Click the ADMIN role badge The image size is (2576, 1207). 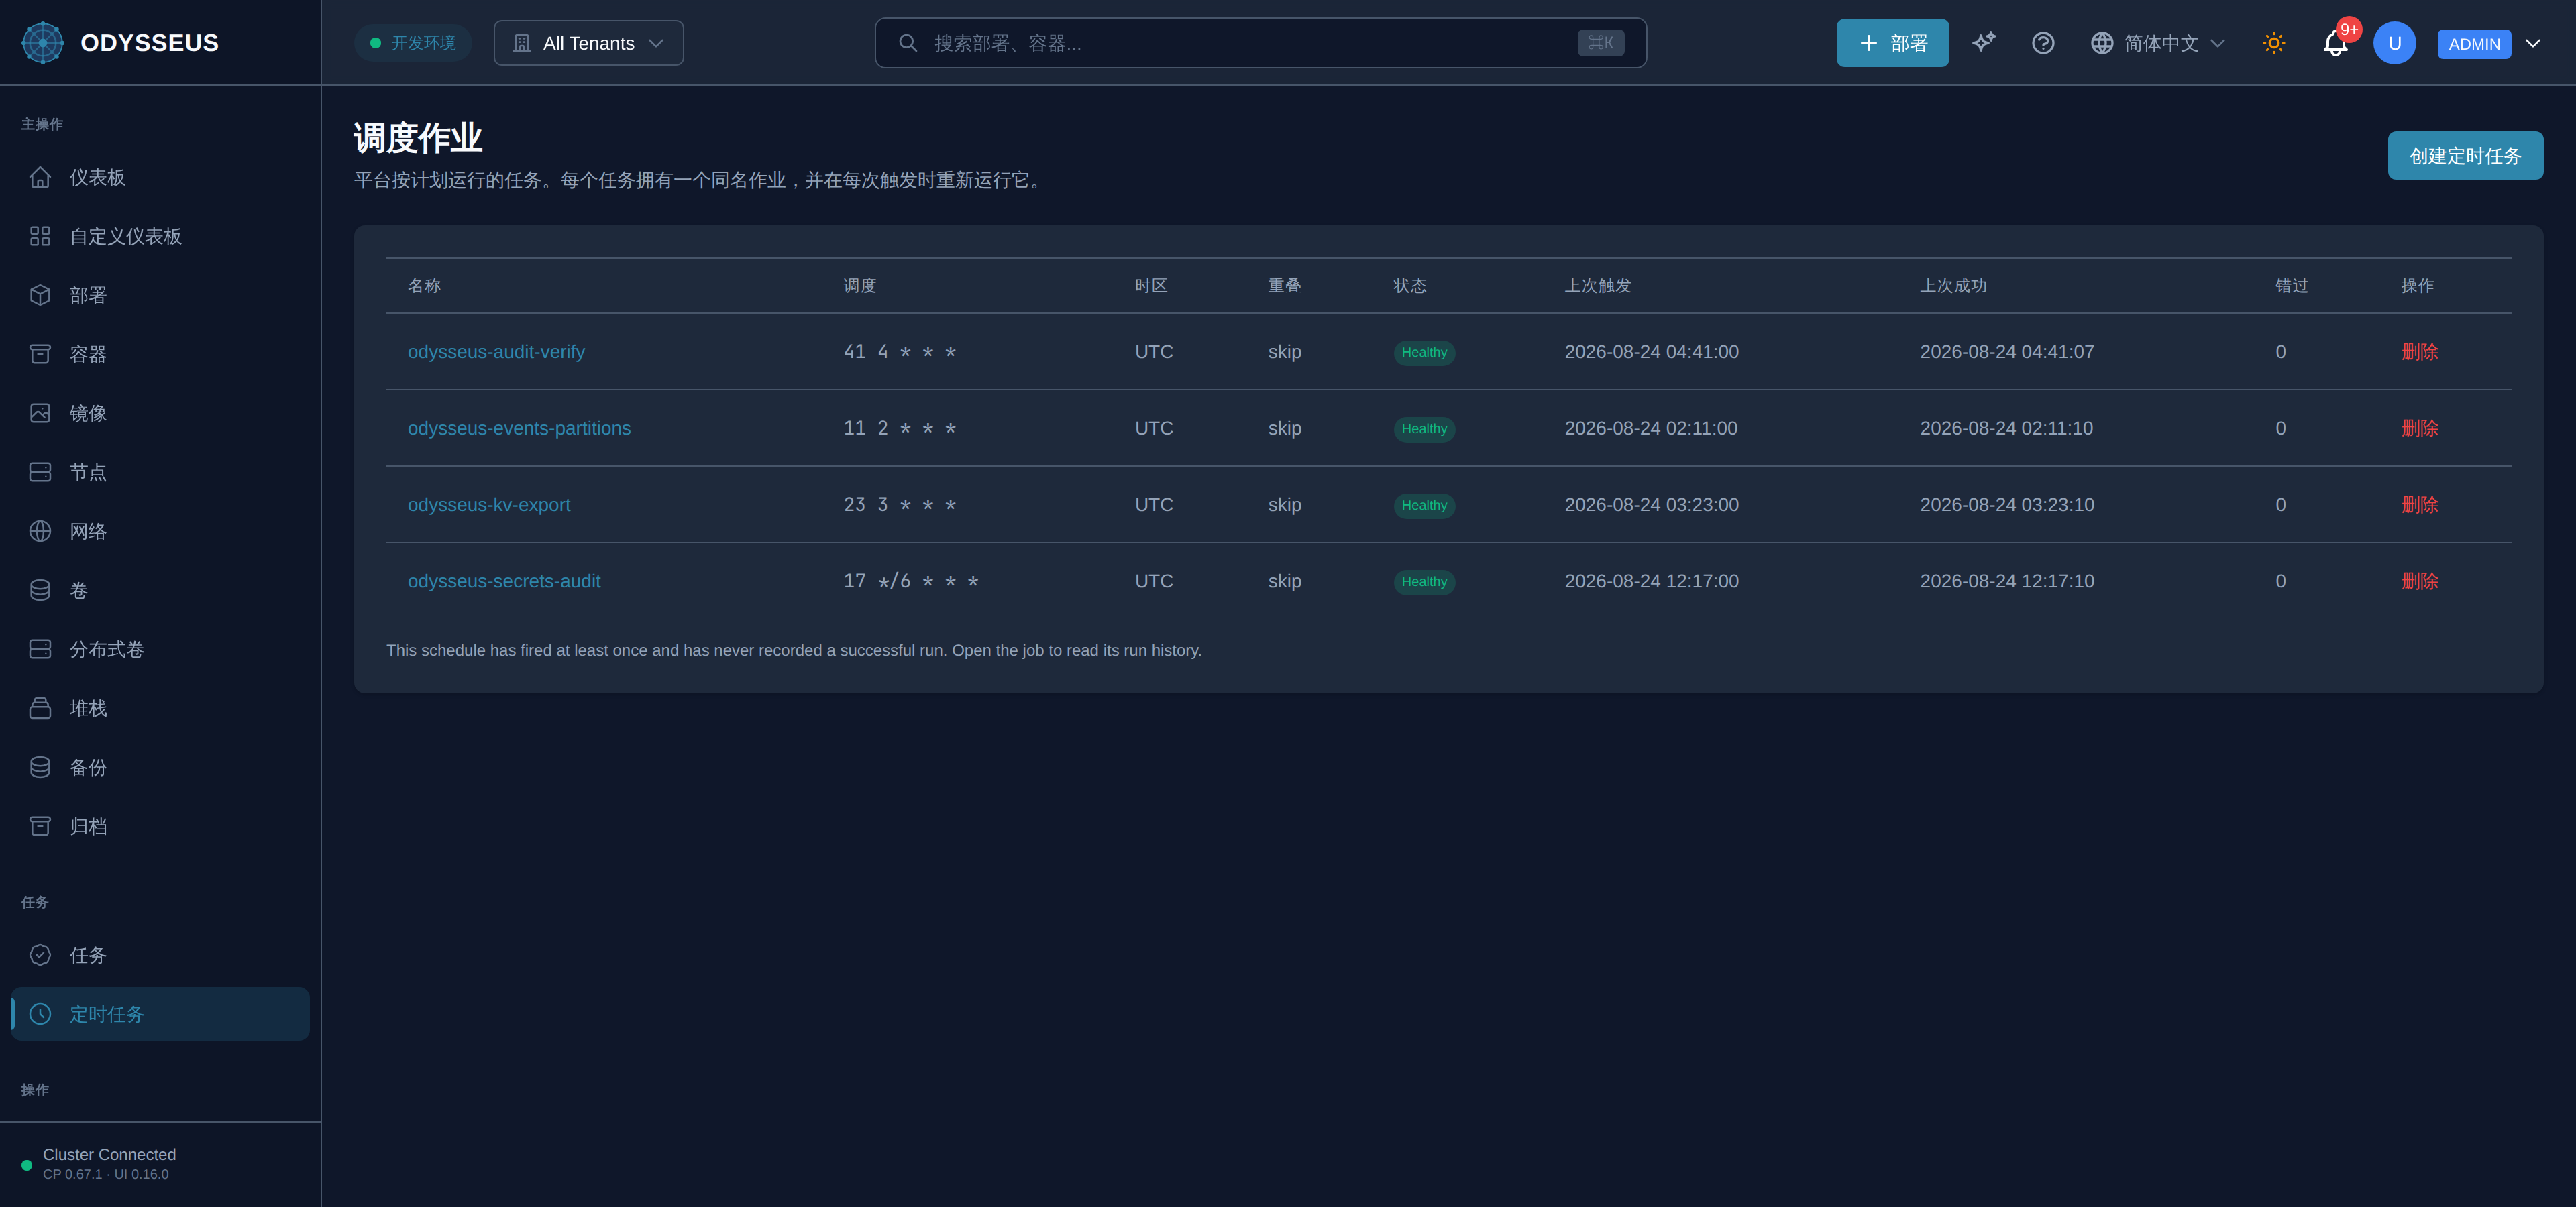point(2474,44)
